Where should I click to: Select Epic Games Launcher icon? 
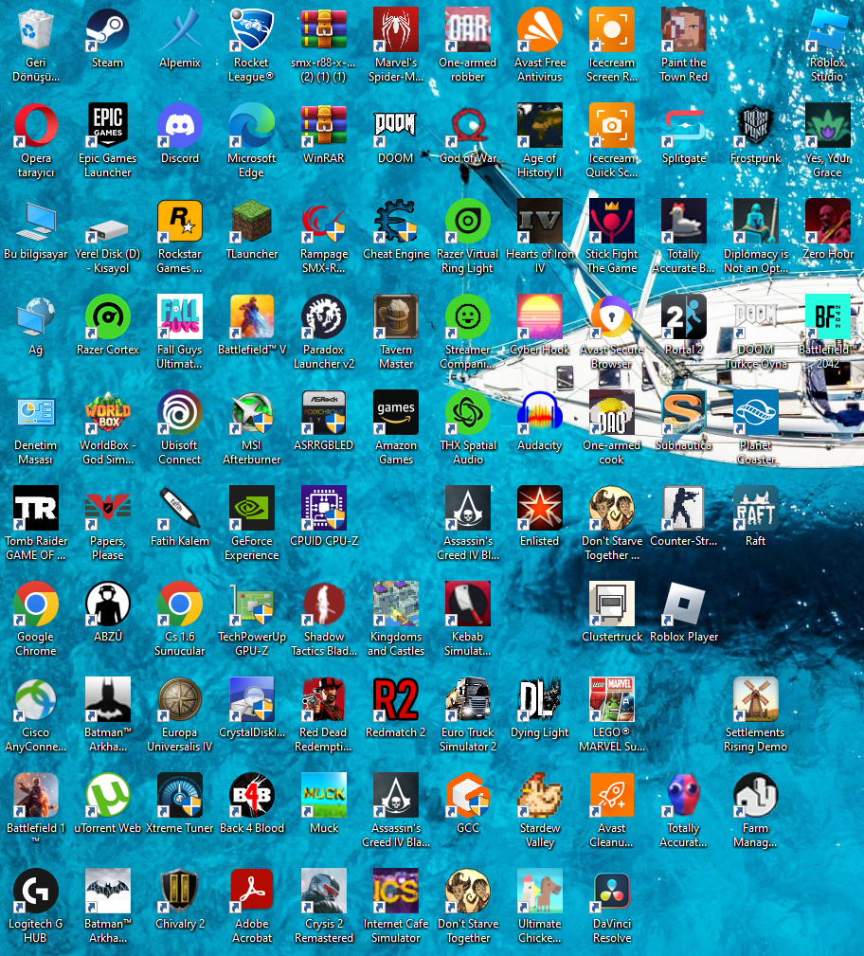107,126
